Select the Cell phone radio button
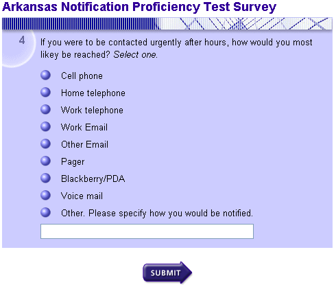Viewport: 336px width, 287px height. click(x=45, y=75)
